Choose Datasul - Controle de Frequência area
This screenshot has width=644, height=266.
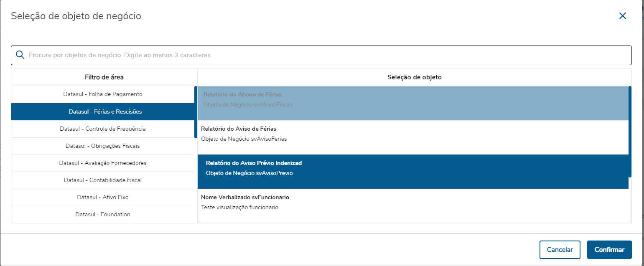coord(103,129)
